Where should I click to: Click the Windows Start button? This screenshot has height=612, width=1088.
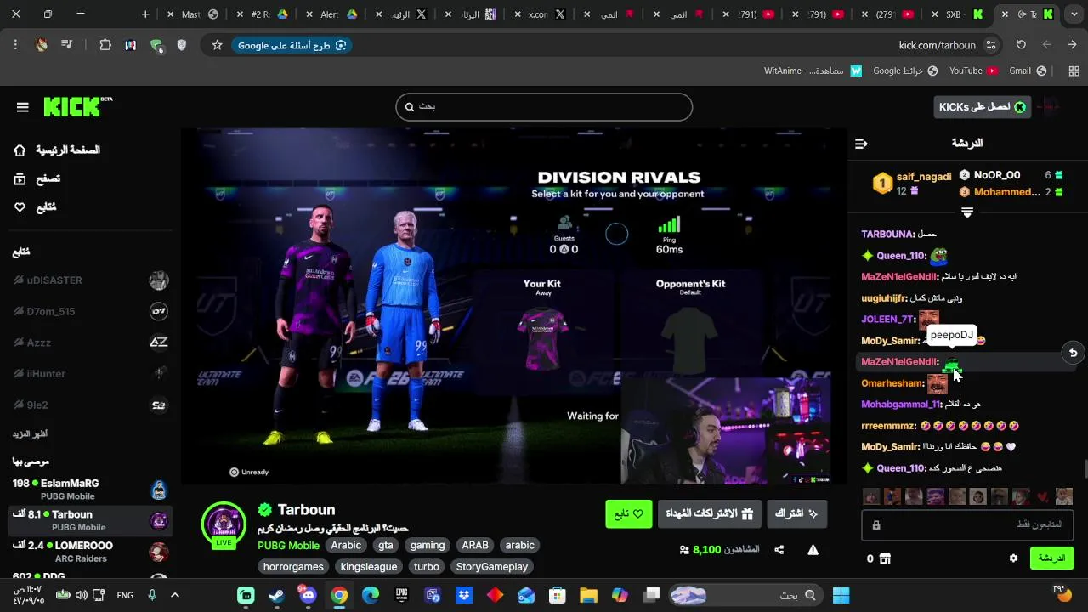[841, 595]
